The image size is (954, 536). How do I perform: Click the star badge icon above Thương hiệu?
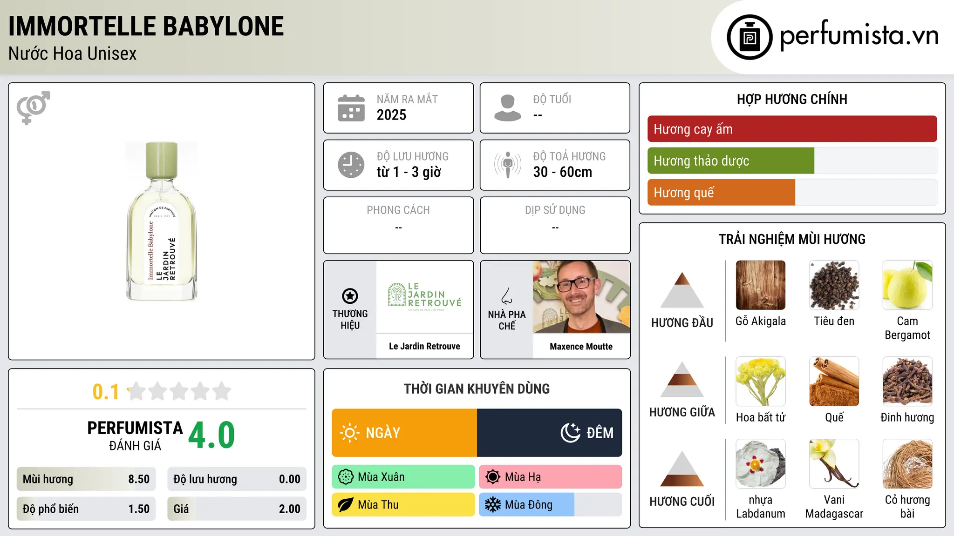pyautogui.click(x=350, y=296)
